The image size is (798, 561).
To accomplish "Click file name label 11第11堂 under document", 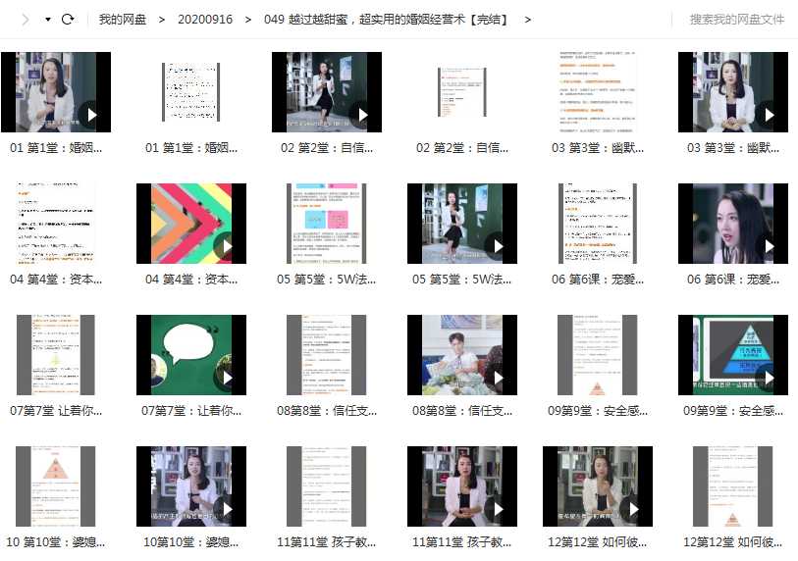I will tap(327, 541).
